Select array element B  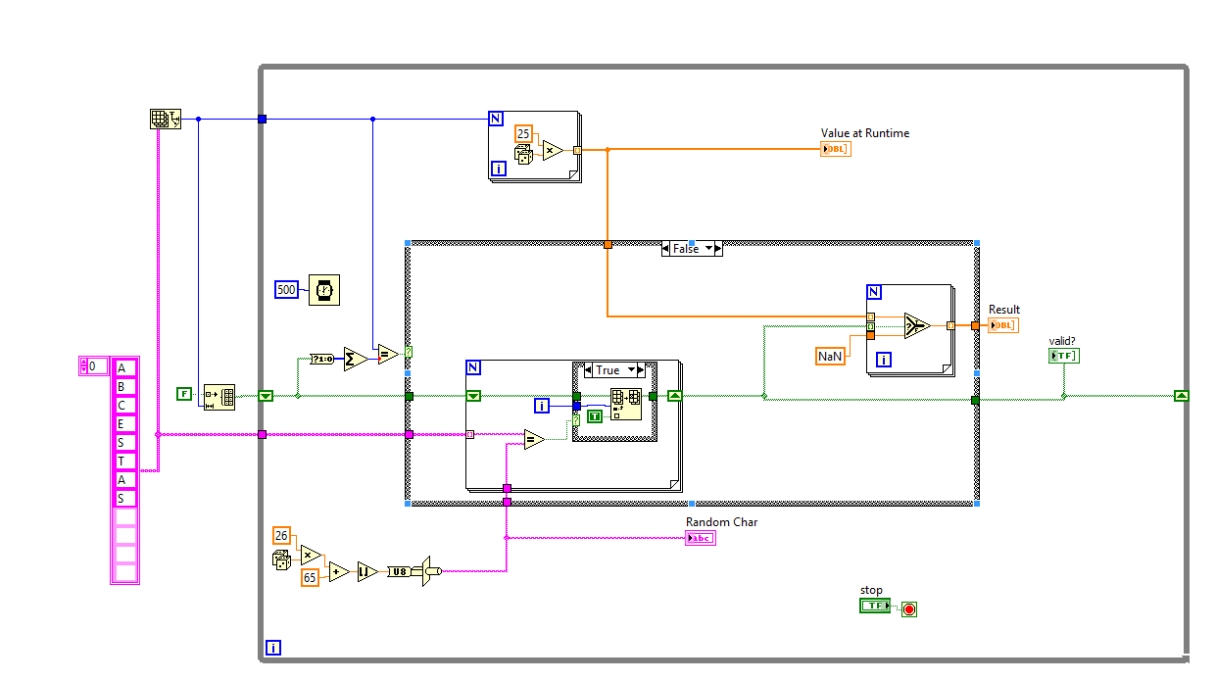[x=125, y=387]
